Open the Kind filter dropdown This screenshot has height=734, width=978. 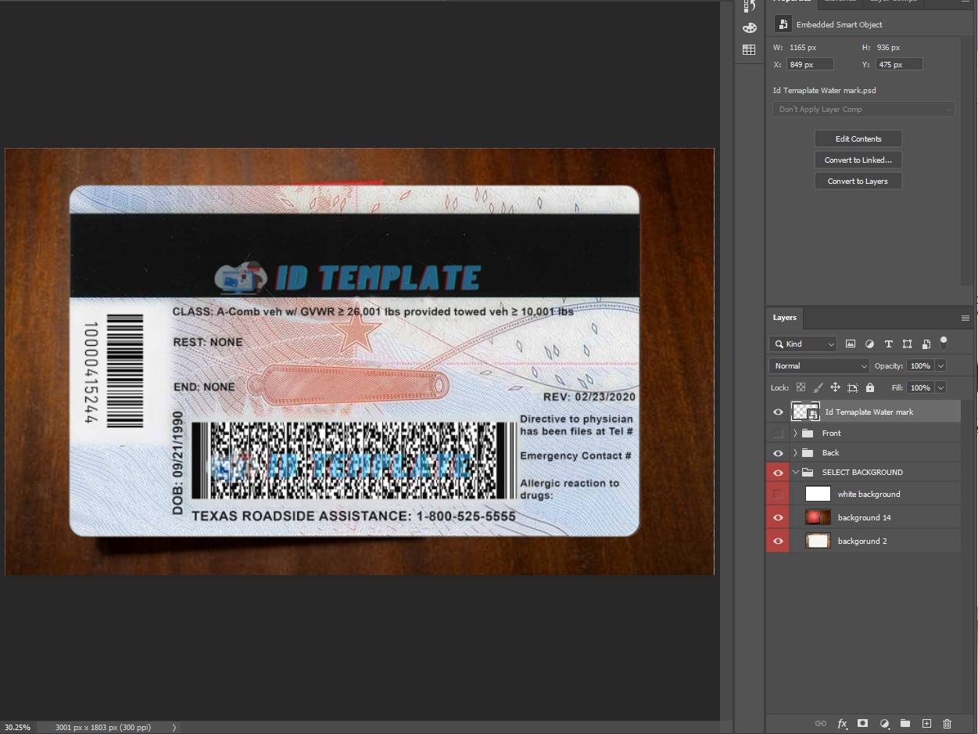803,344
